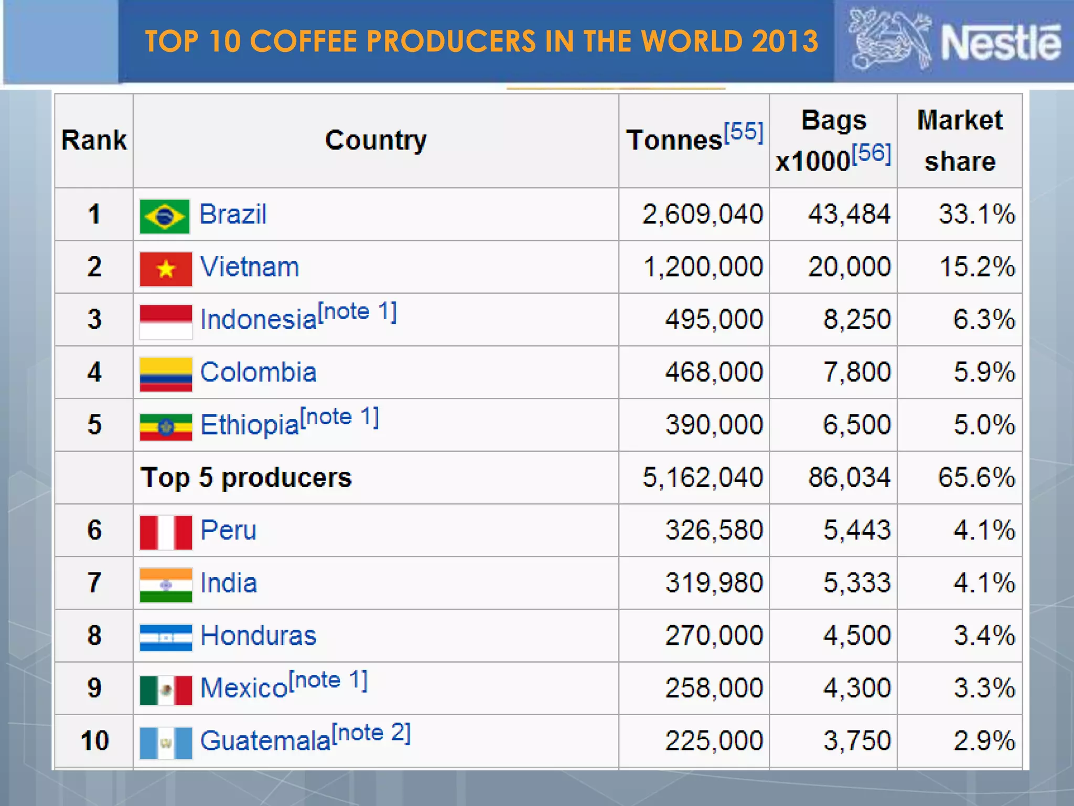Open the Ethiopia country link
1074x806 pixels.
pyautogui.click(x=250, y=425)
